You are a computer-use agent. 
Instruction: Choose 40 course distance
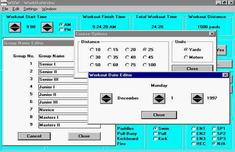tap(130, 57)
